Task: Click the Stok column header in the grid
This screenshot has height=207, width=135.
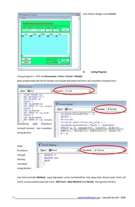Action: (60, 34)
